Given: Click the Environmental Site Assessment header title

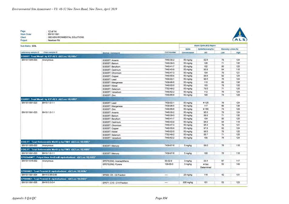Looking at the screenshot, I should (x=64, y=9).
